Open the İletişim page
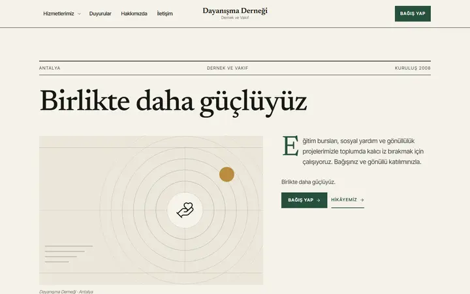 tap(164, 14)
